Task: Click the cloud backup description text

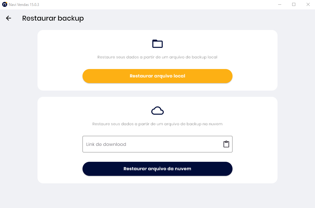Action: [157, 124]
